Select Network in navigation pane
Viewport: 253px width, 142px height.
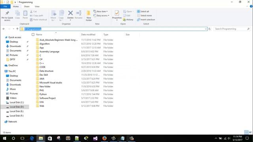(x=13, y=122)
